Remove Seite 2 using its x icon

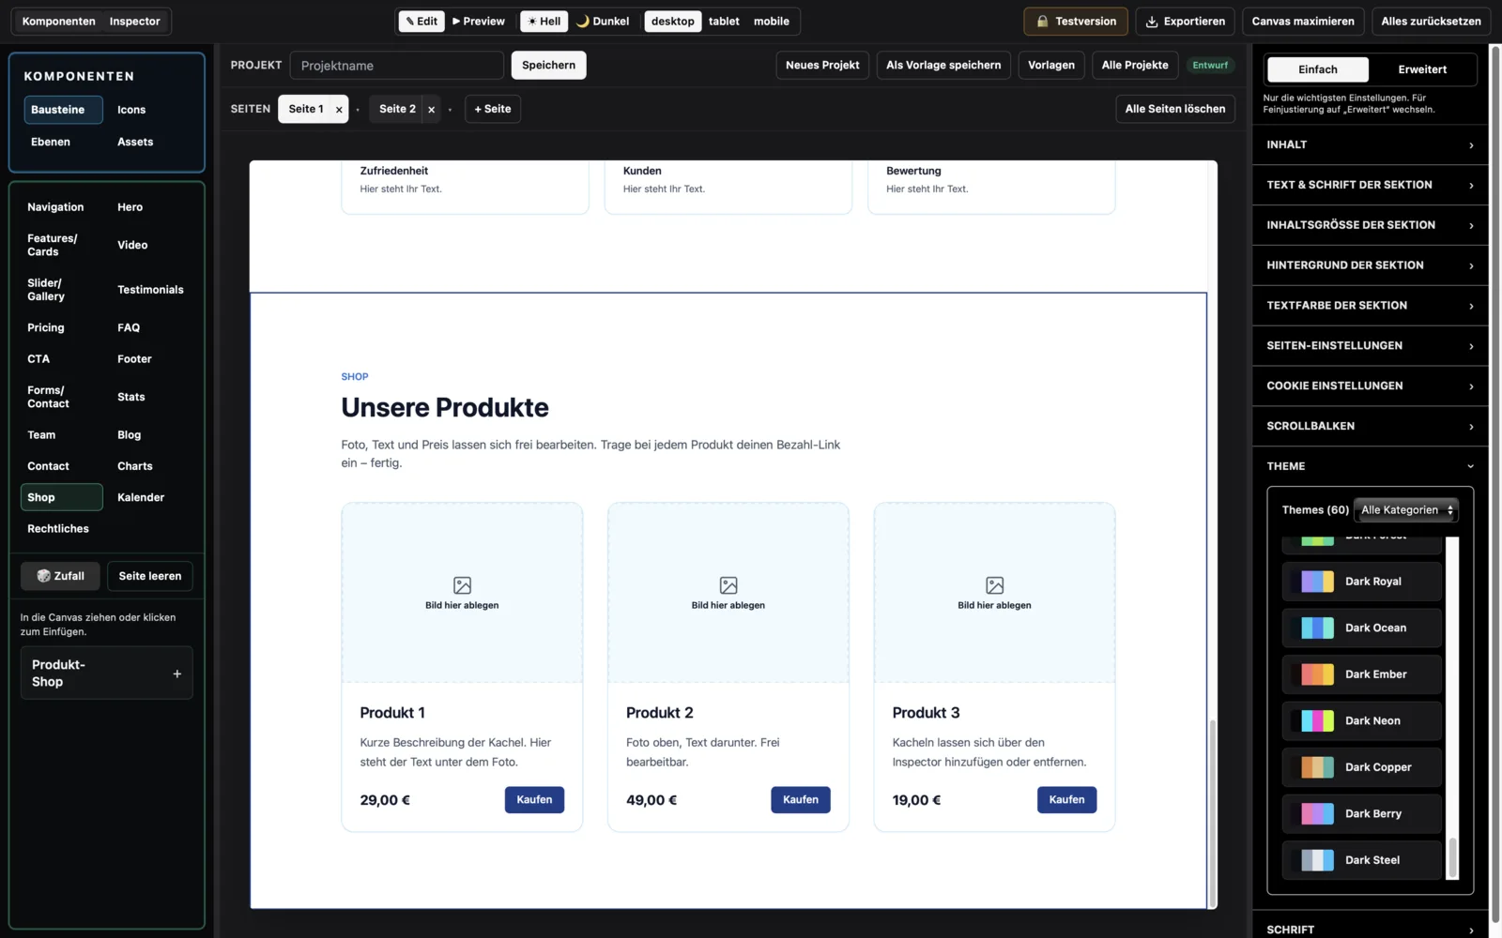pyautogui.click(x=431, y=110)
